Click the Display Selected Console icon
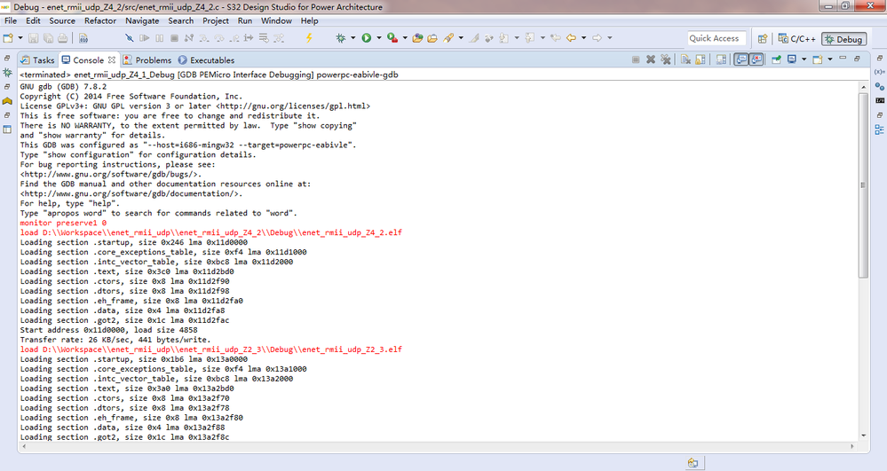This screenshot has height=471, width=887. (x=792, y=59)
